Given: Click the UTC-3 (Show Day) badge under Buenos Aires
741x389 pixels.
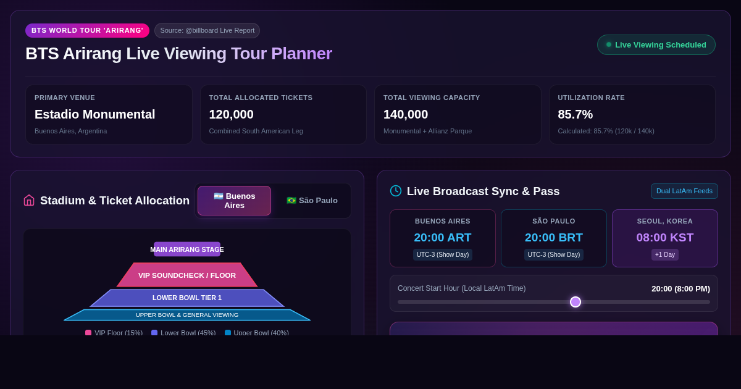Looking at the screenshot, I should pos(443,254).
